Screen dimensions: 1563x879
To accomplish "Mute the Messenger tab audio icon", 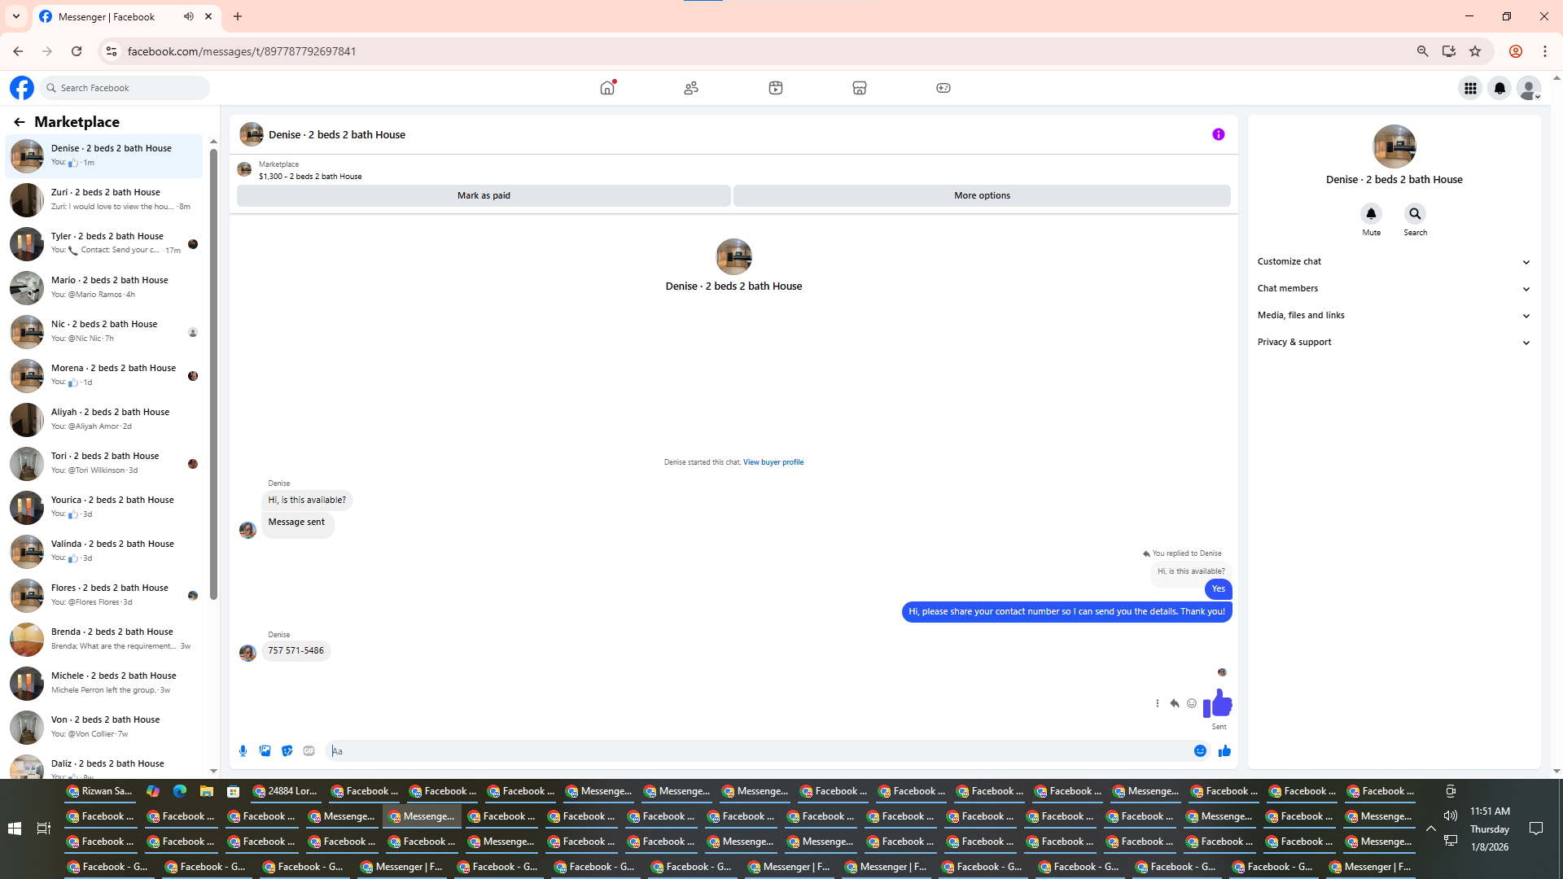I will pos(189,16).
